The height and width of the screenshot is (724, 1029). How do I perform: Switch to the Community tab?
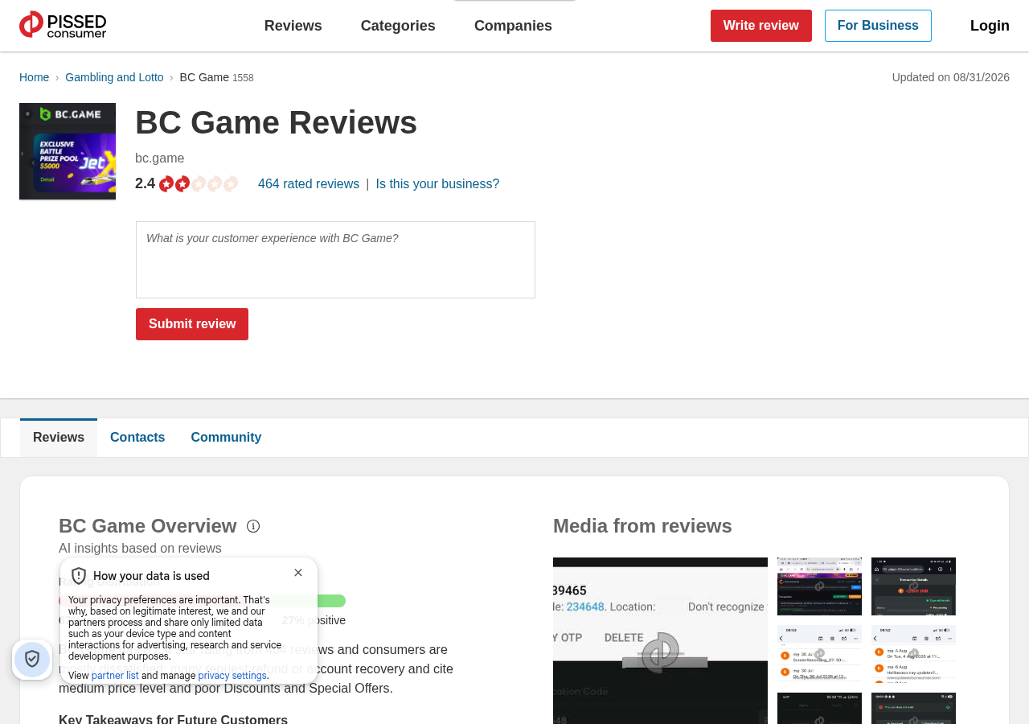(x=226, y=438)
